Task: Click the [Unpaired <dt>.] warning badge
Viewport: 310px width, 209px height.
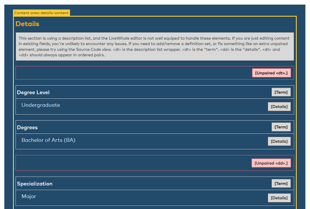Action: [271, 73]
